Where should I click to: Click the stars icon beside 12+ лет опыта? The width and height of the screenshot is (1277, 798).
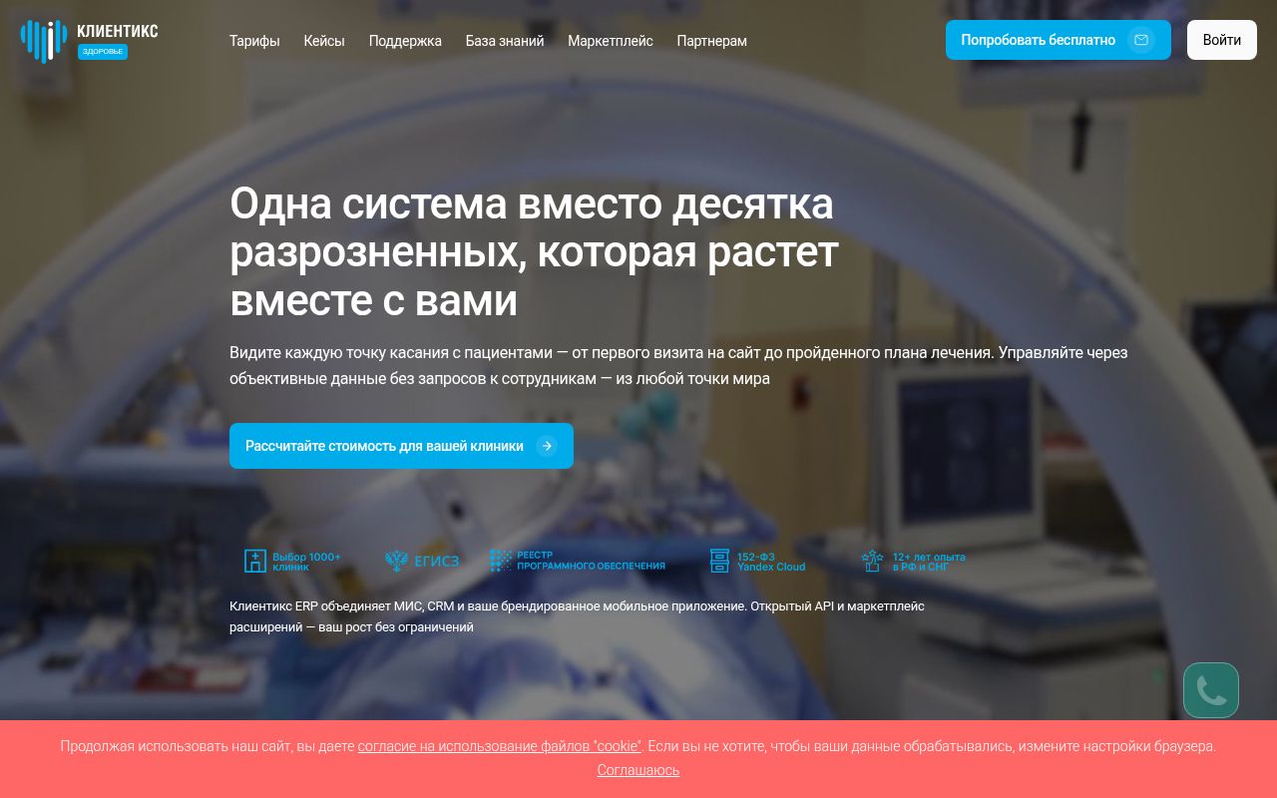click(x=872, y=561)
